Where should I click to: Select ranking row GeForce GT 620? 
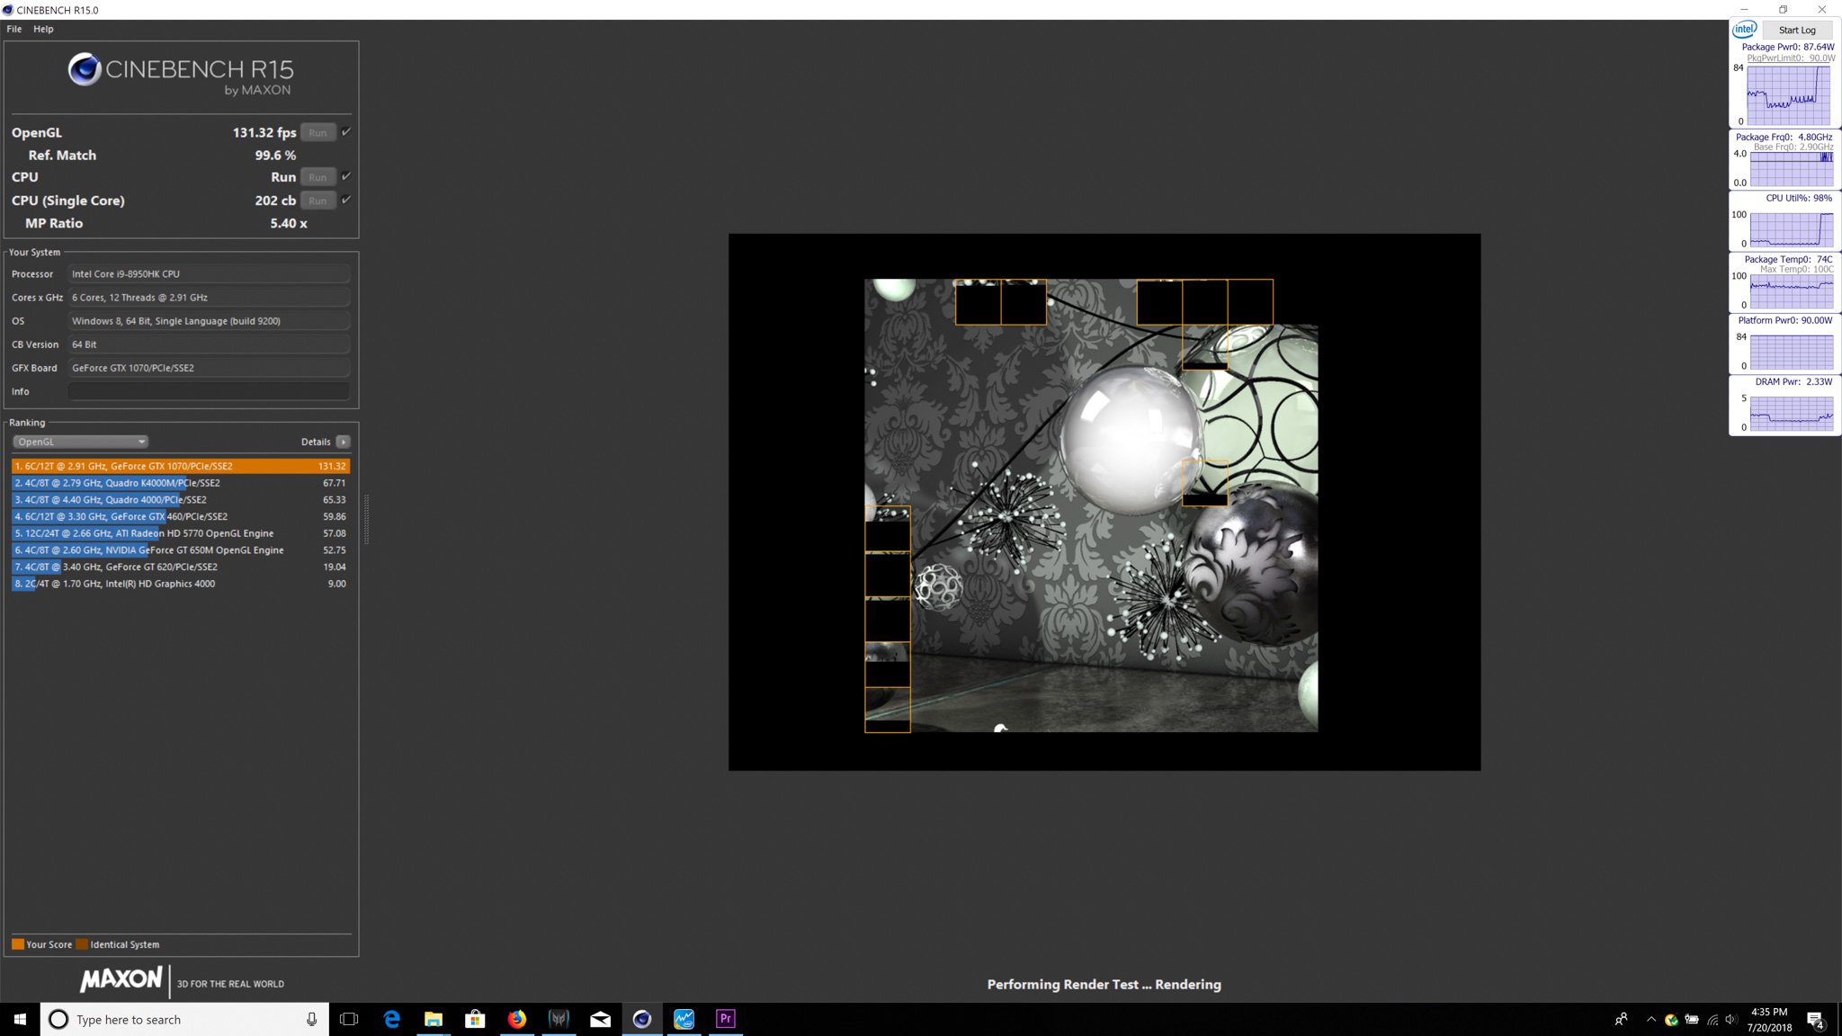(x=181, y=567)
